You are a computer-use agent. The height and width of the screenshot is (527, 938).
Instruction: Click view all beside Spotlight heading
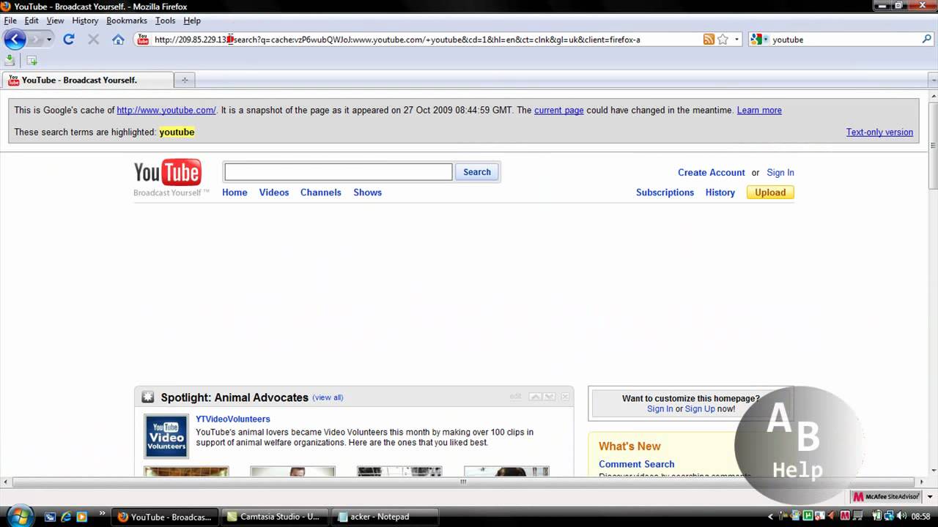point(328,397)
